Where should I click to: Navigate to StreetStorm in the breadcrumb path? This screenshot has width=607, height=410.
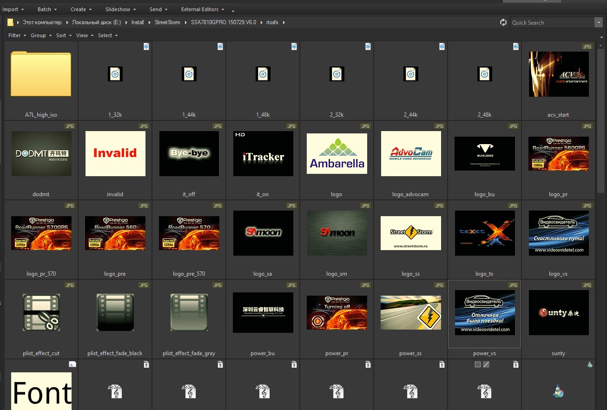167,22
